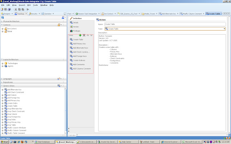
Task: Expand the Repositories section
Action: click(x=2, y=82)
